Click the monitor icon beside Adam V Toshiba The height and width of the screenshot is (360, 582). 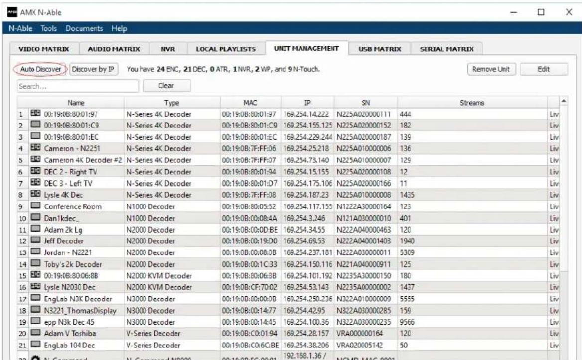click(x=36, y=333)
